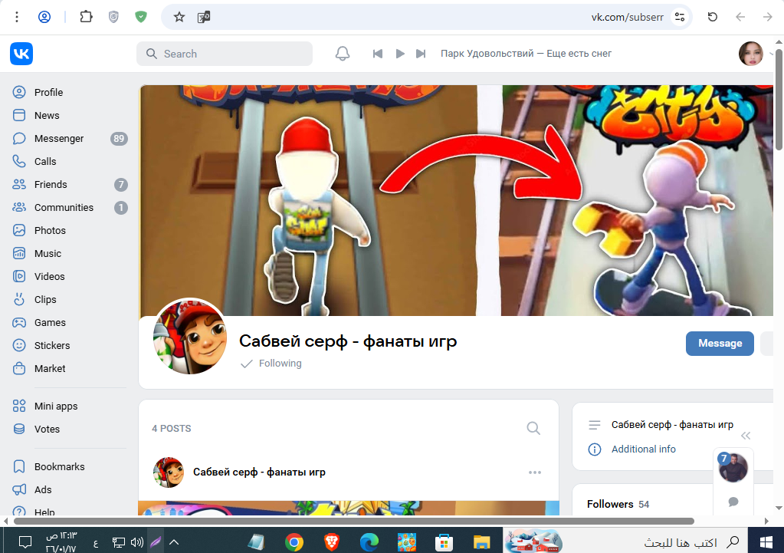Open Additional info link
Image resolution: width=784 pixels, height=553 pixels.
(x=644, y=449)
